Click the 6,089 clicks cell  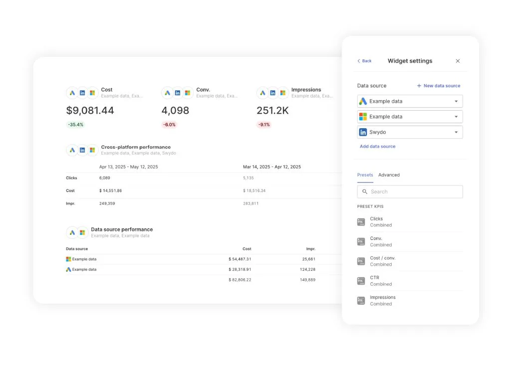pos(105,178)
